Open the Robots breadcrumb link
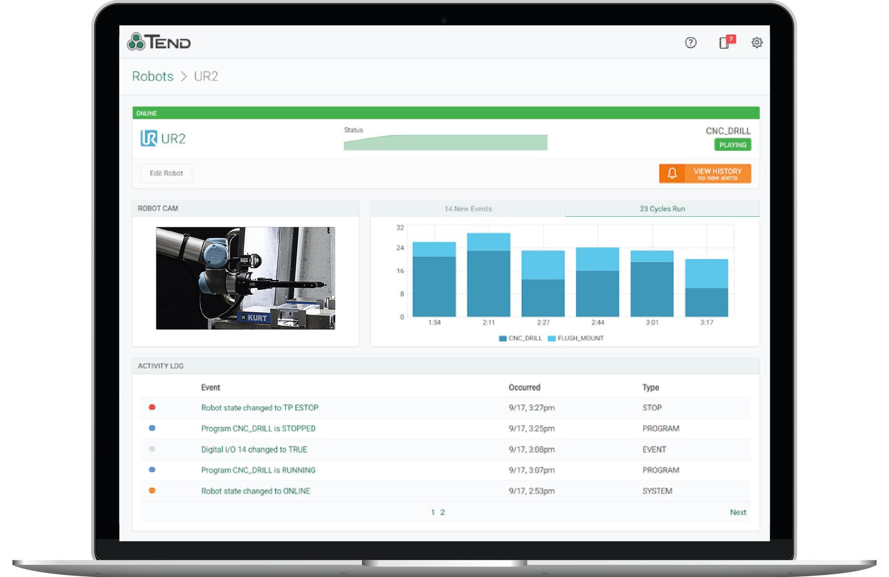889x577 pixels. click(x=153, y=76)
